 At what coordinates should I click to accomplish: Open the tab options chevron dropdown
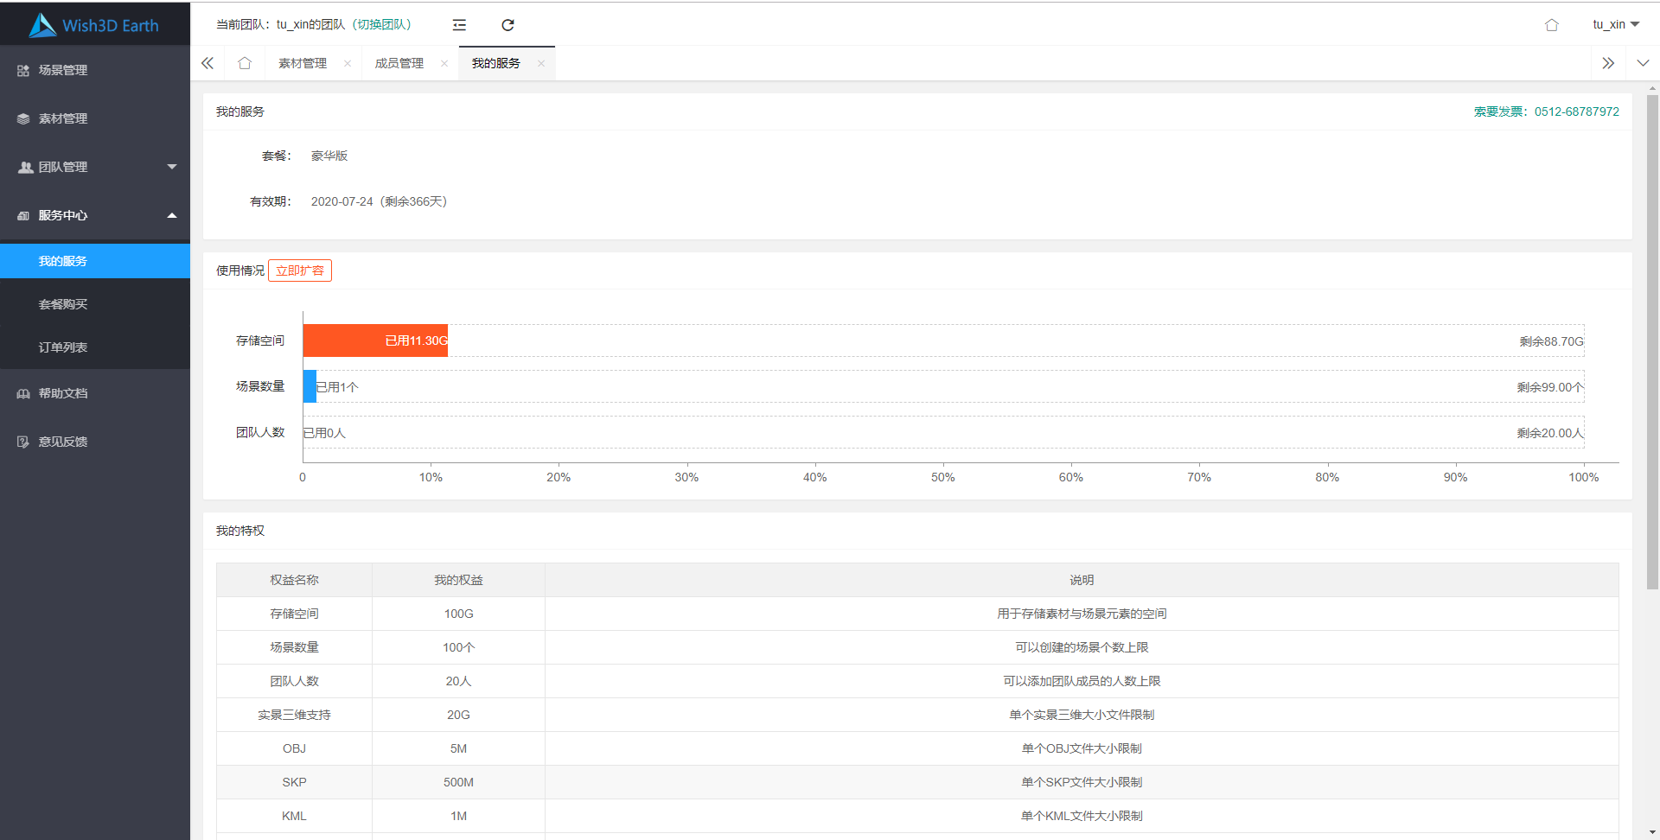(x=1643, y=63)
